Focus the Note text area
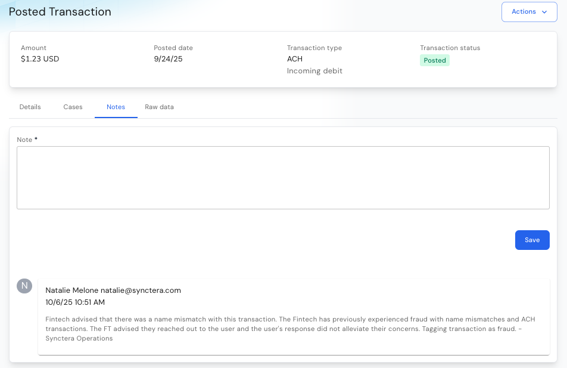Image resolution: width=567 pixels, height=368 pixels. pyautogui.click(x=283, y=178)
